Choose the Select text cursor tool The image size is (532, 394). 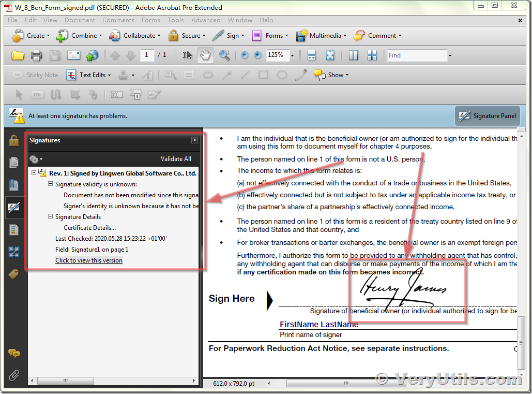click(x=187, y=55)
